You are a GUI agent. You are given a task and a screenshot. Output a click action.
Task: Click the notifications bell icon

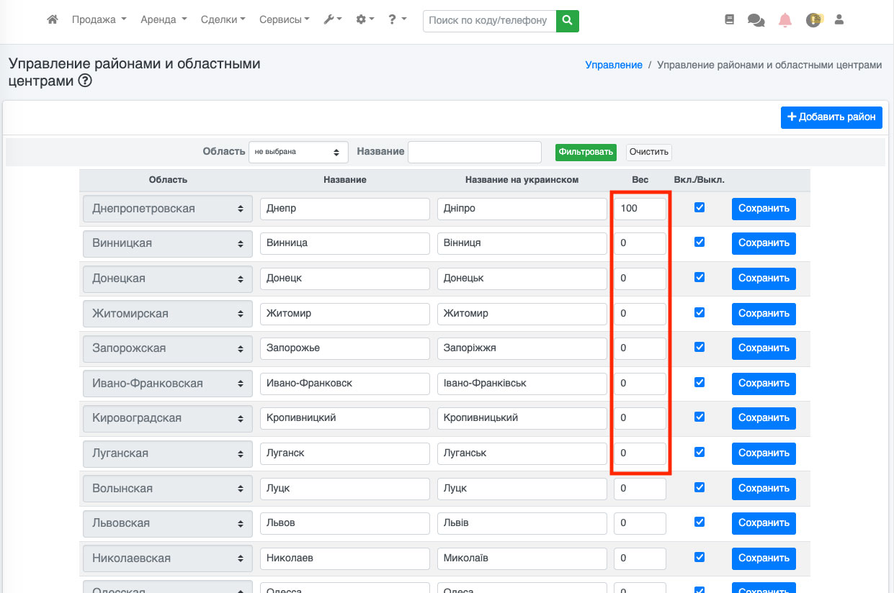[x=785, y=21]
